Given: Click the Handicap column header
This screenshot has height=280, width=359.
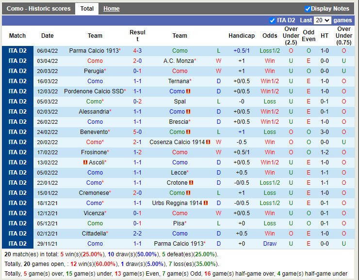Looking at the screenshot, I should pos(241,36).
